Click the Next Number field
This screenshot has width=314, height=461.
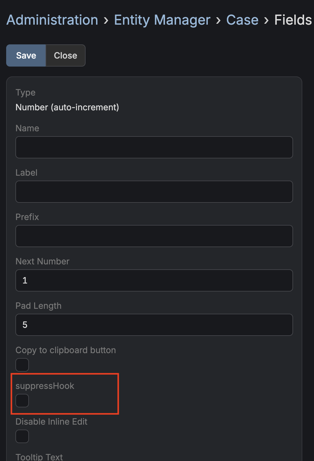[154, 280]
